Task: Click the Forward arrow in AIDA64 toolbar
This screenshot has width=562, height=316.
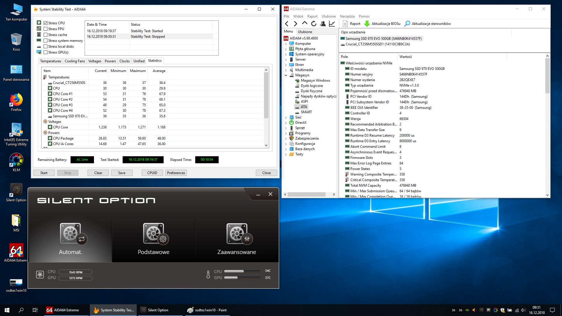Action: 295,24
